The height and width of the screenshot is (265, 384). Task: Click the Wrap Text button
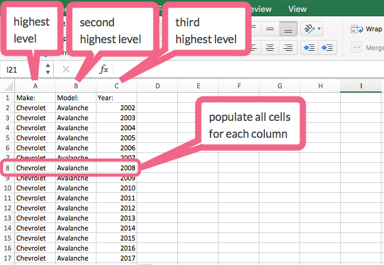pyautogui.click(x=366, y=29)
